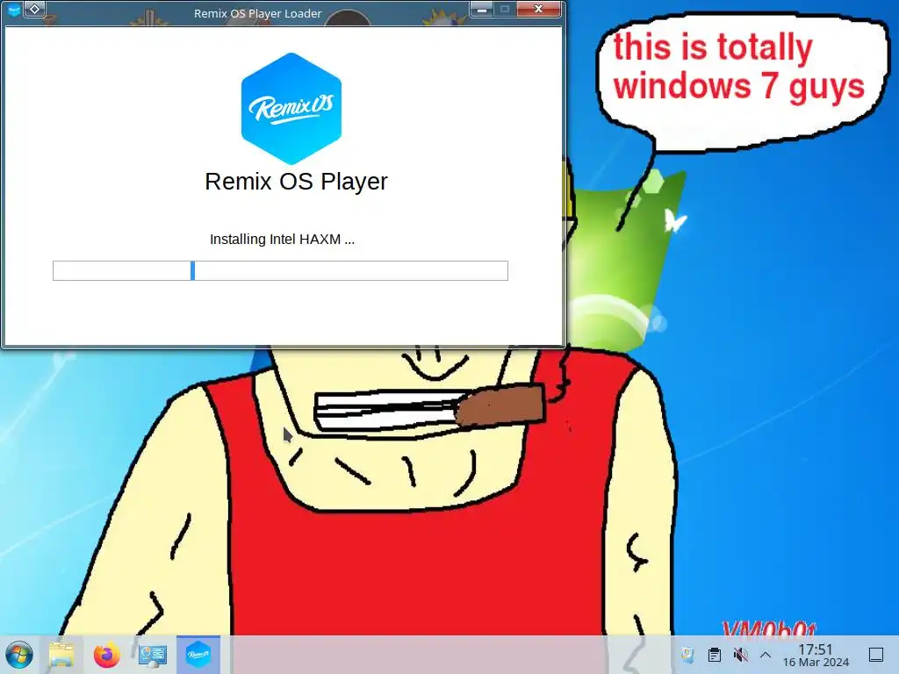Viewport: 899px width, 674px height.
Task: Click the Remix OS hexagon logo
Action: 291,108
